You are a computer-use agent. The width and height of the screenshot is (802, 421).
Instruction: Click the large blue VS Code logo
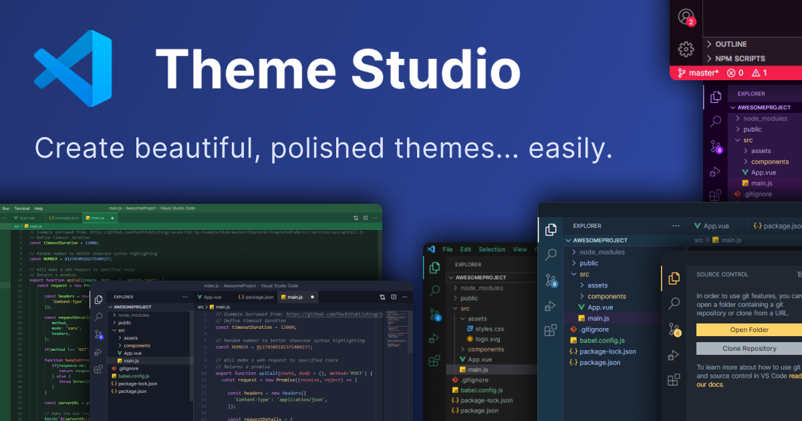pyautogui.click(x=74, y=68)
